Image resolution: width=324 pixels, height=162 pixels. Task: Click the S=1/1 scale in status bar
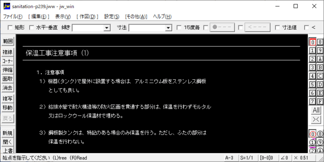[x=248, y=158]
